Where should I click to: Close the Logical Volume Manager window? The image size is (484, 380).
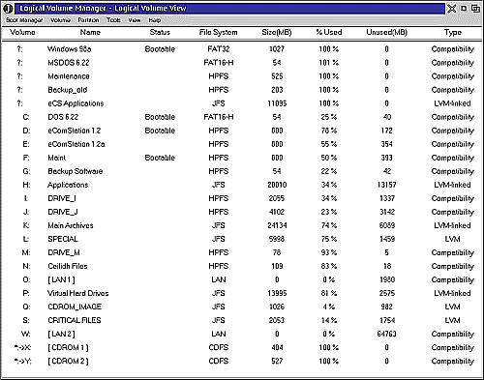click(452, 8)
